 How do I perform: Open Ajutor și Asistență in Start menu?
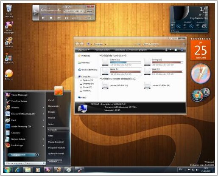tap(56, 153)
